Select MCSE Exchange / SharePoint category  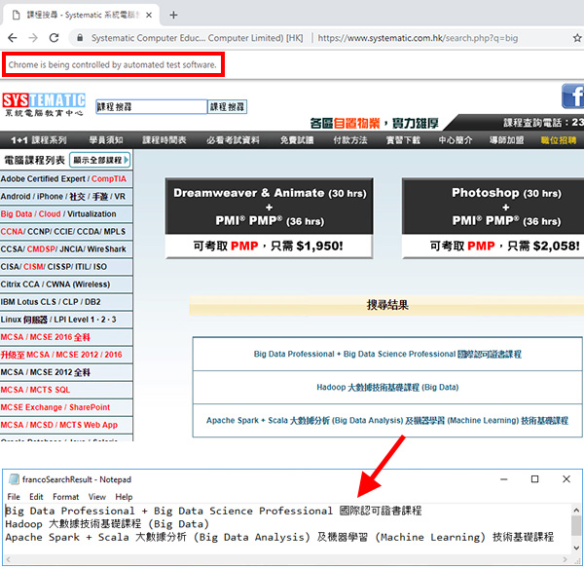[x=66, y=407]
